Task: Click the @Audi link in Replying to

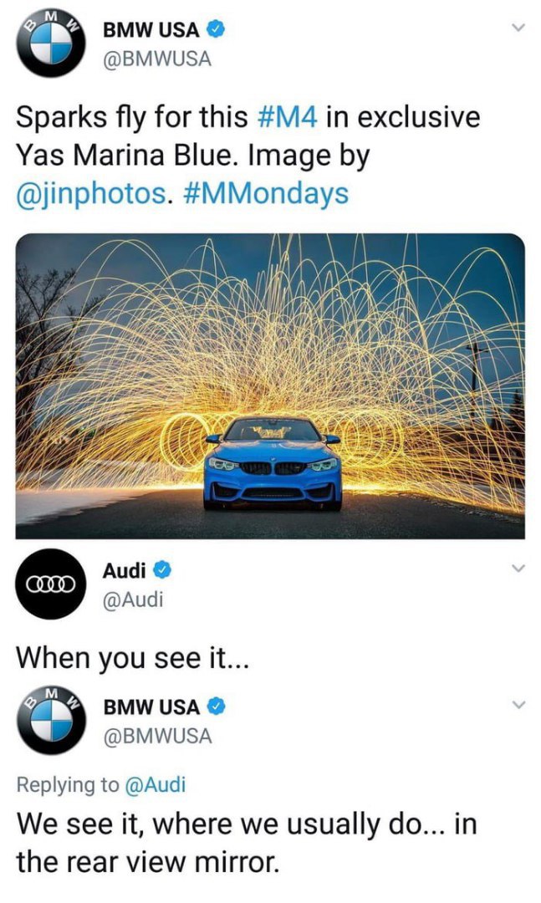Action: 155,784
